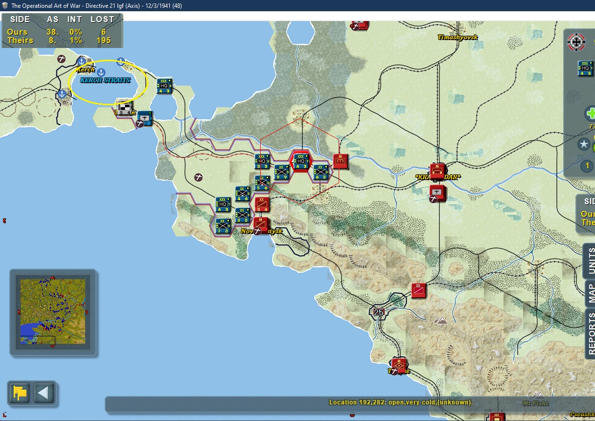
Task: Click the yellow flag button
Action: tap(20, 393)
